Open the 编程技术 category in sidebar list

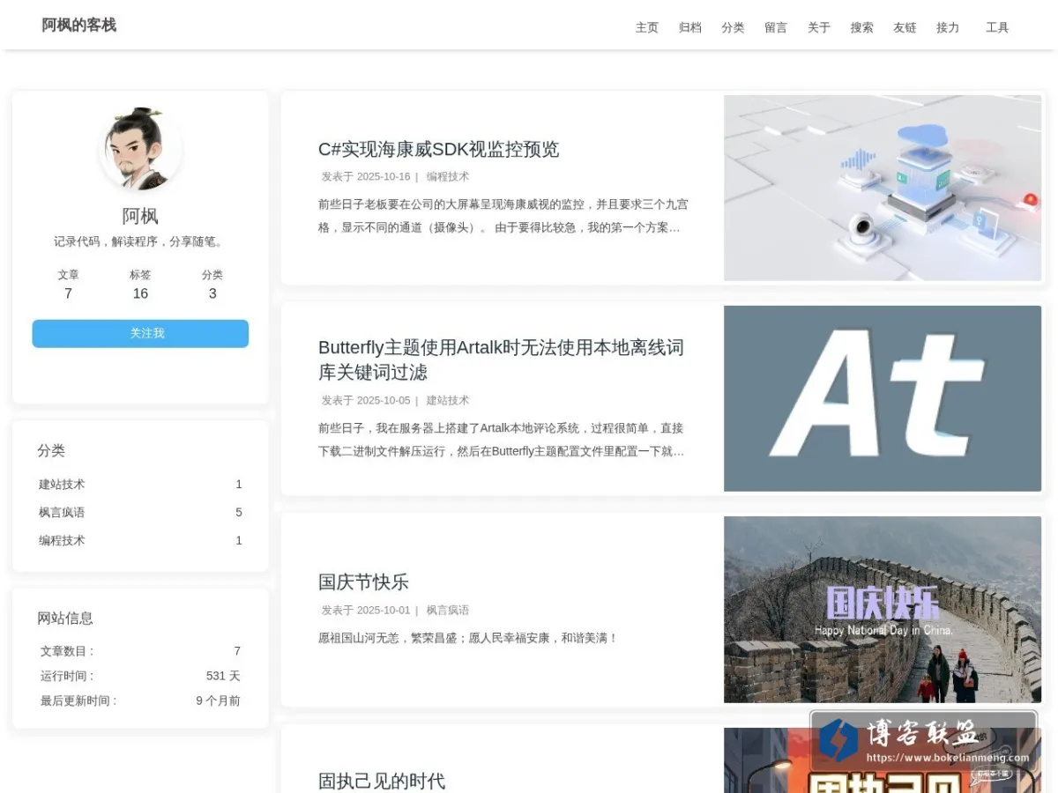pyautogui.click(x=140, y=540)
